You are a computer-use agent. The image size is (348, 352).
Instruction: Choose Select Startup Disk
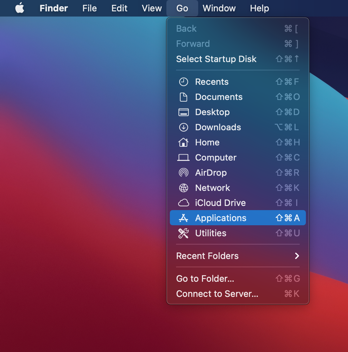click(238, 59)
